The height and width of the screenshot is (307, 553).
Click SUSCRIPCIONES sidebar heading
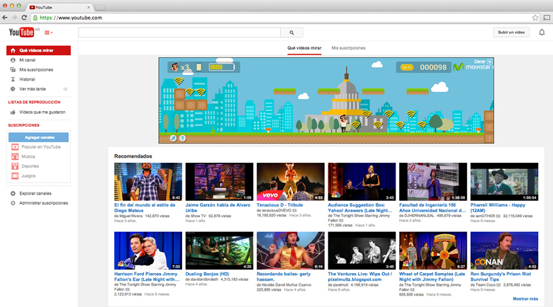pos(23,125)
